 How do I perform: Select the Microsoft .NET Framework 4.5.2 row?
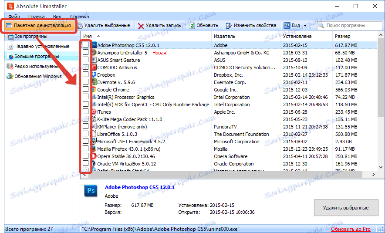tap(229, 142)
